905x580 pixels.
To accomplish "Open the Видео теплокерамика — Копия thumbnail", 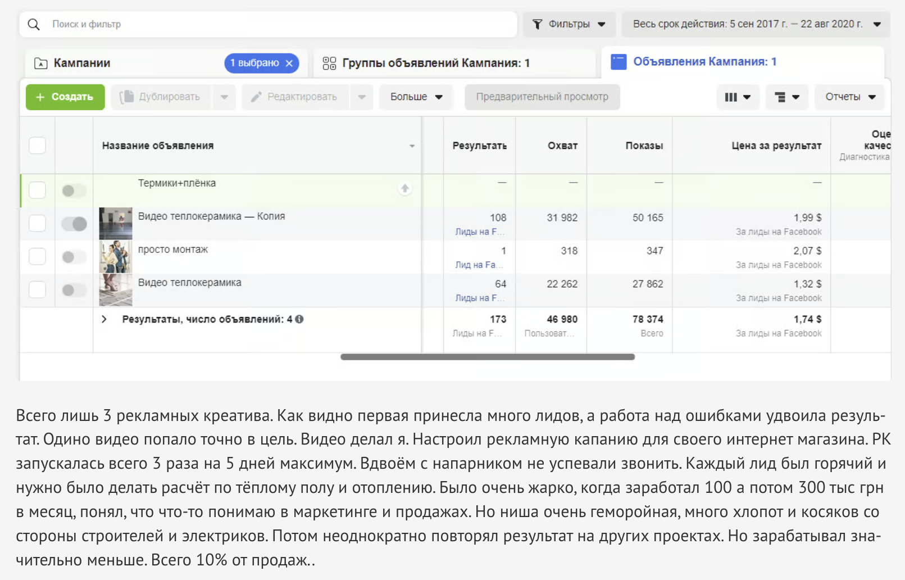I will click(x=116, y=224).
